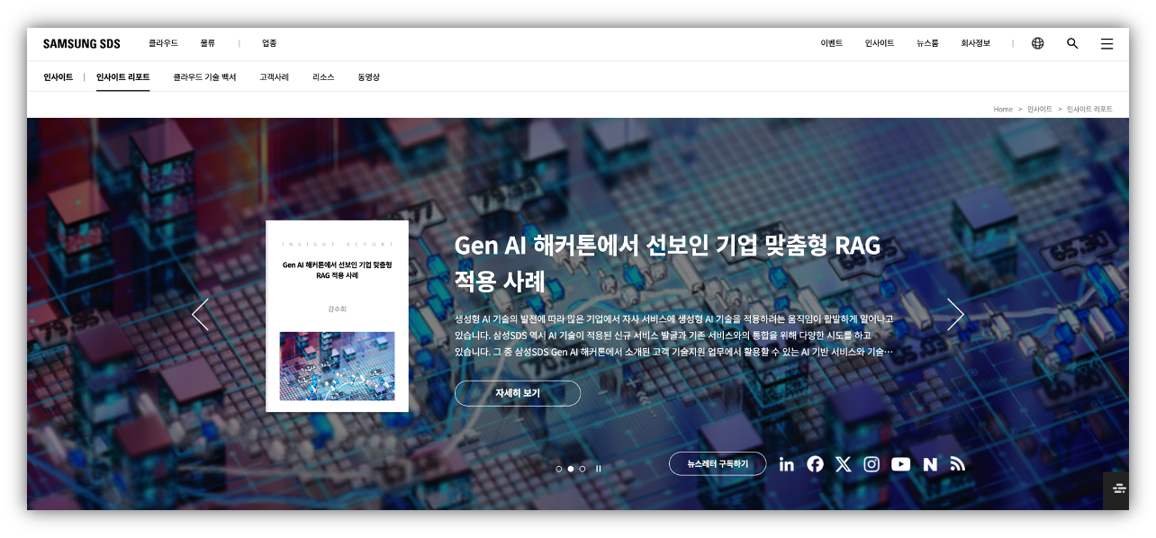The height and width of the screenshot is (538, 1156).
Task: Open the X (Twitter) social icon
Action: pyautogui.click(x=843, y=464)
